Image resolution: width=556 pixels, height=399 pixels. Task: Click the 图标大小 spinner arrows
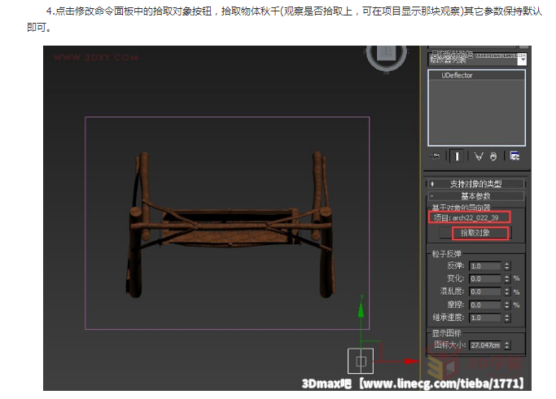[x=507, y=345]
